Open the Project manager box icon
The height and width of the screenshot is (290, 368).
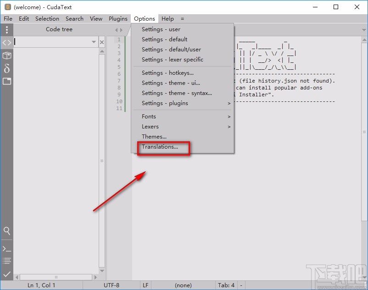coord(7,56)
